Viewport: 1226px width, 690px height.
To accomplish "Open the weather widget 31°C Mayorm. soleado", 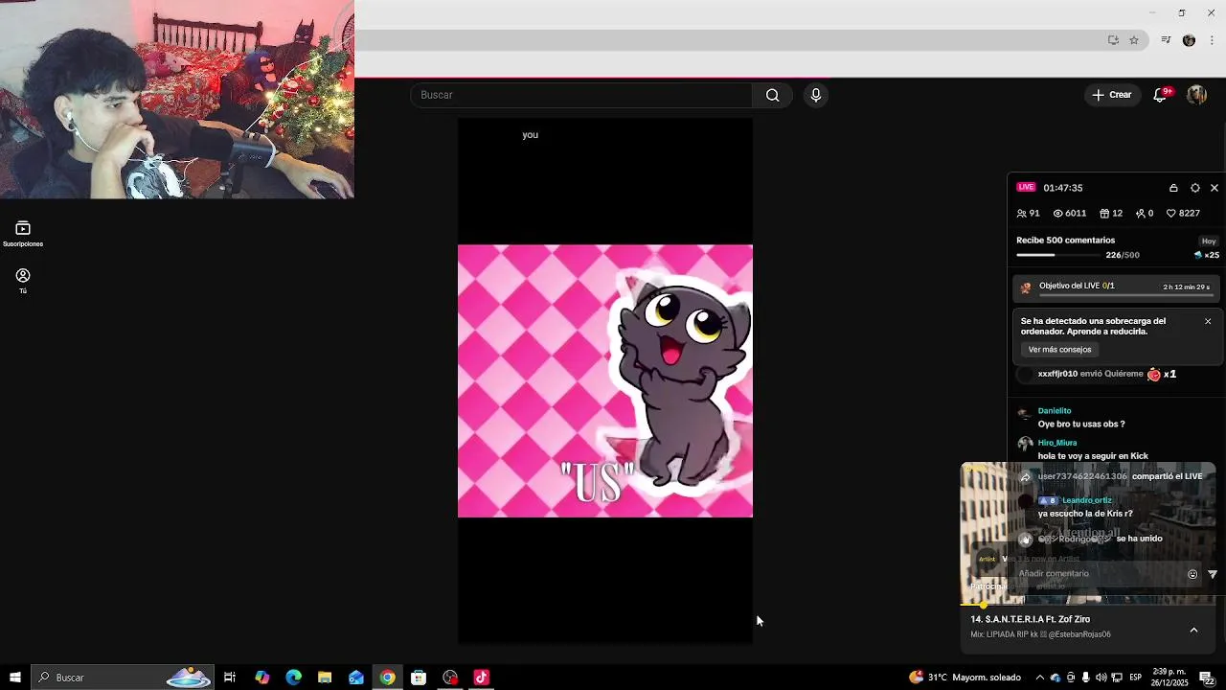I will coord(965,678).
